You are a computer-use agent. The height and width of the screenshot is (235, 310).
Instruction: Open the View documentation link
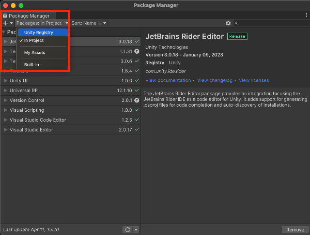(x=168, y=80)
